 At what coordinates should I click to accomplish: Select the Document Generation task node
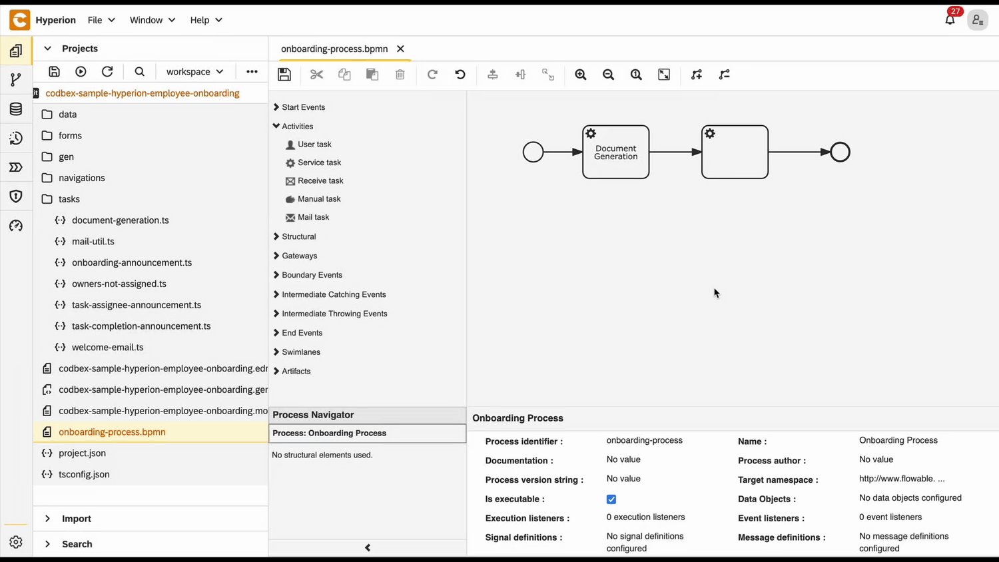[615, 152]
